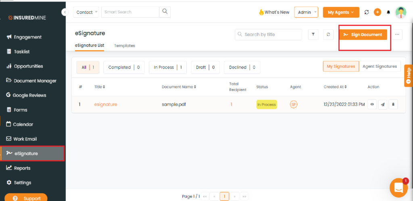Click the Reports chart icon
This screenshot has height=201, width=413.
pos(9,168)
